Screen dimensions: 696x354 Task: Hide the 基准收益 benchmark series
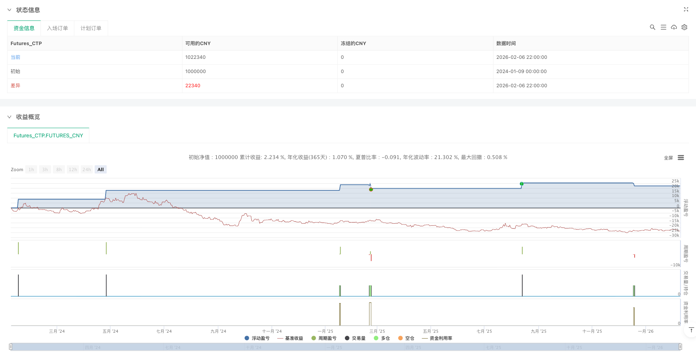(290, 338)
